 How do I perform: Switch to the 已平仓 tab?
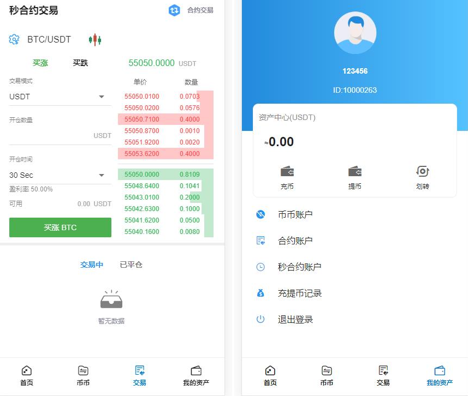click(x=131, y=265)
